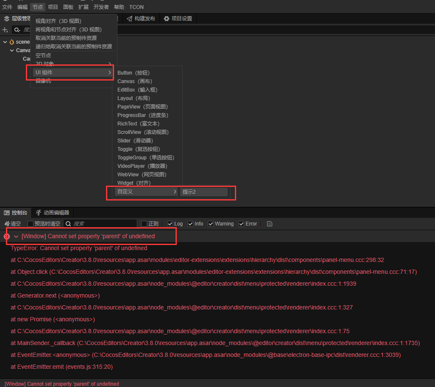Click the plus add-node icon
435x387 pixels.
pos(5,30)
